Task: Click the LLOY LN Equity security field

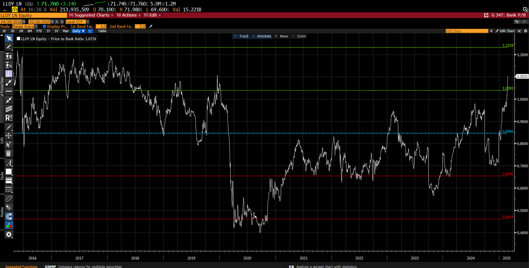Action: click(34, 15)
